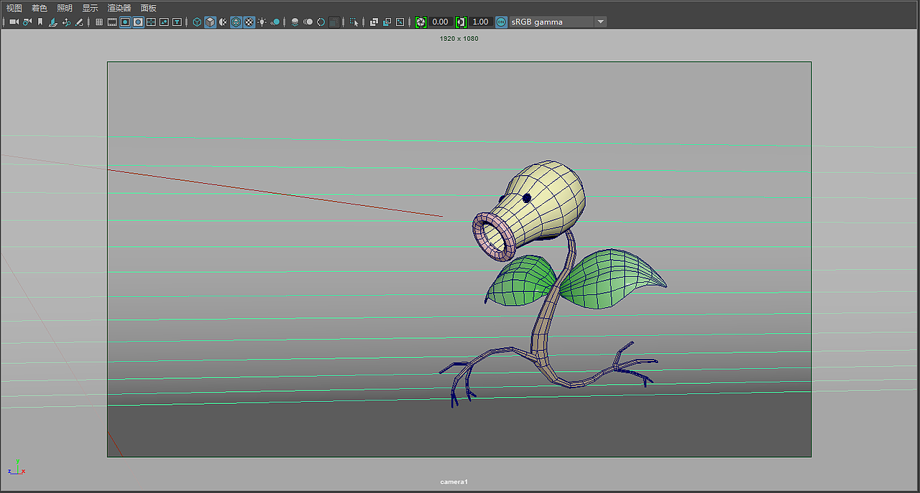Open the camera bookmarks icon
This screenshot has height=493, width=920.
coord(40,22)
